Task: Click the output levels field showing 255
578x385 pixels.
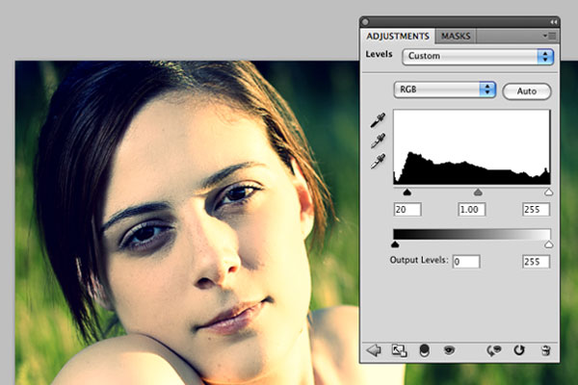Action: pos(536,262)
